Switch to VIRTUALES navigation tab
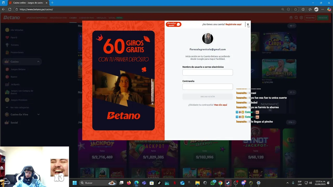This screenshot has height=187, width=333. coord(101,18)
